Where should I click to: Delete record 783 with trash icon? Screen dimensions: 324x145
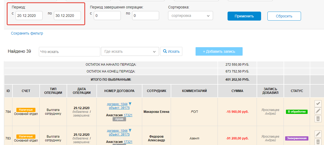[318, 141]
